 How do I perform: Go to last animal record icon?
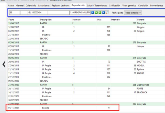(x=104, y=13)
